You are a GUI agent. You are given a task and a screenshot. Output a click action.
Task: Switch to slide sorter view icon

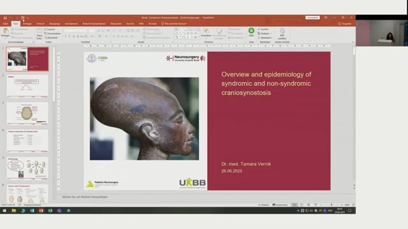click(x=302, y=205)
